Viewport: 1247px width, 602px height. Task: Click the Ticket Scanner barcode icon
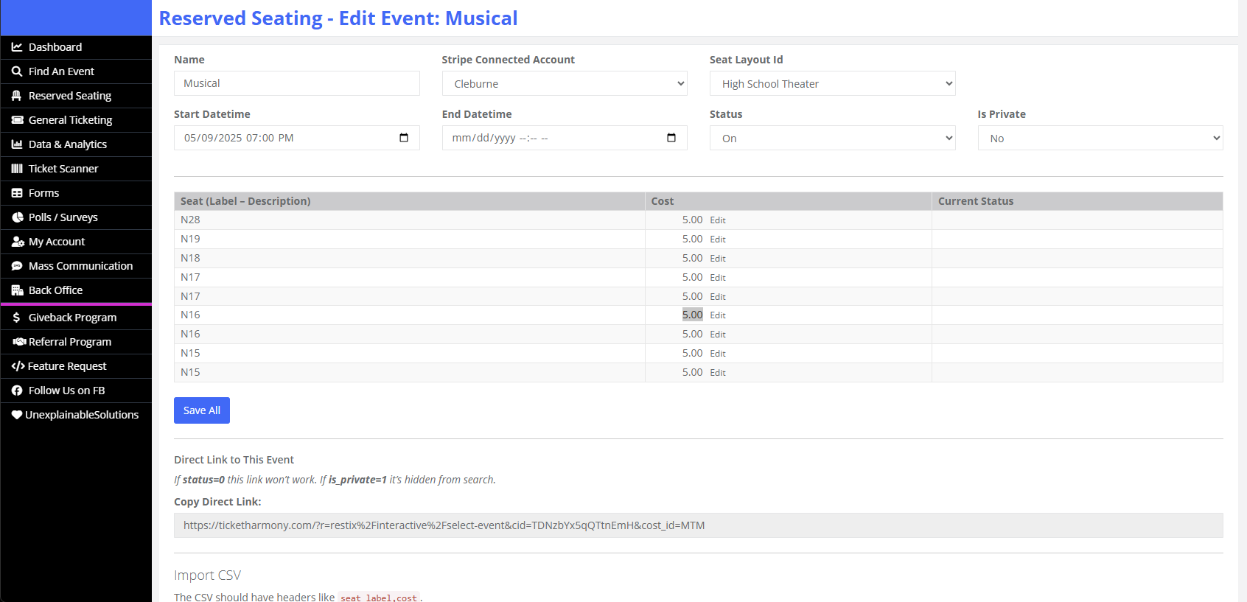click(x=17, y=169)
